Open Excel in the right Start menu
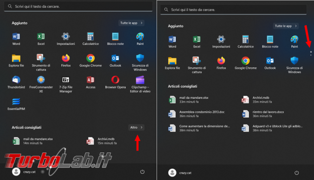 pos(197,42)
